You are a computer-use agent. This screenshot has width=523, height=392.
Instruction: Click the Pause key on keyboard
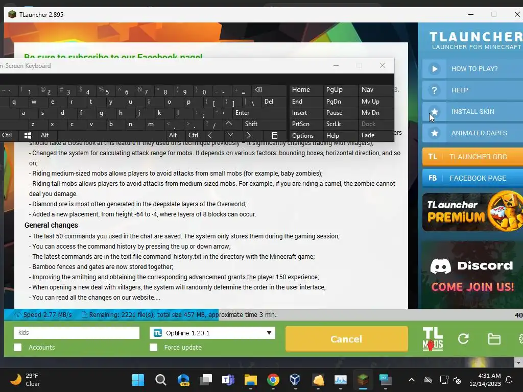[334, 113]
